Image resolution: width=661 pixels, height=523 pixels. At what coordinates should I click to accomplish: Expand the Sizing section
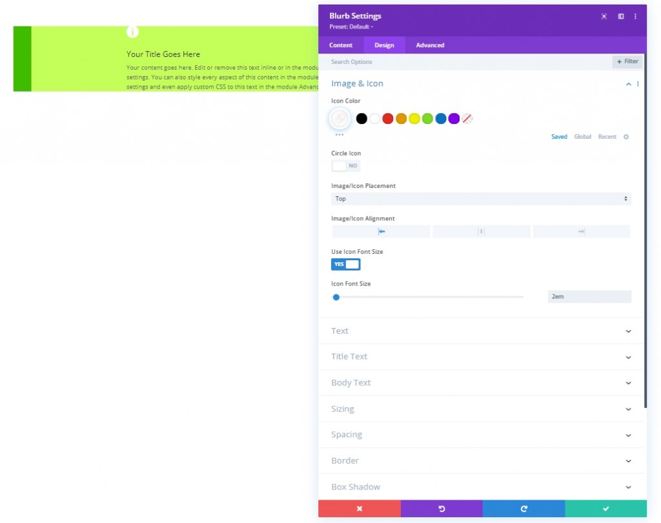pyautogui.click(x=481, y=409)
